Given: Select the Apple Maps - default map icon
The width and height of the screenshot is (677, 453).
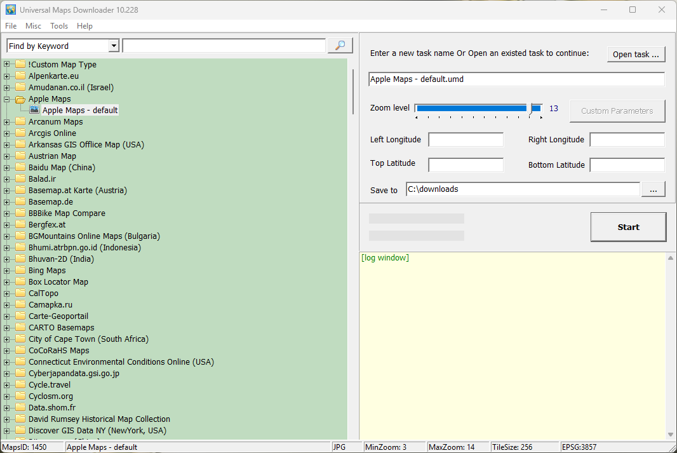Looking at the screenshot, I should point(34,110).
